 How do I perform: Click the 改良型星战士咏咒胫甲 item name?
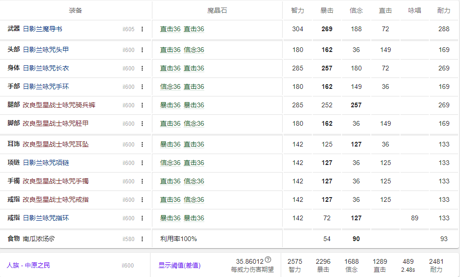pyautogui.click(x=56, y=123)
